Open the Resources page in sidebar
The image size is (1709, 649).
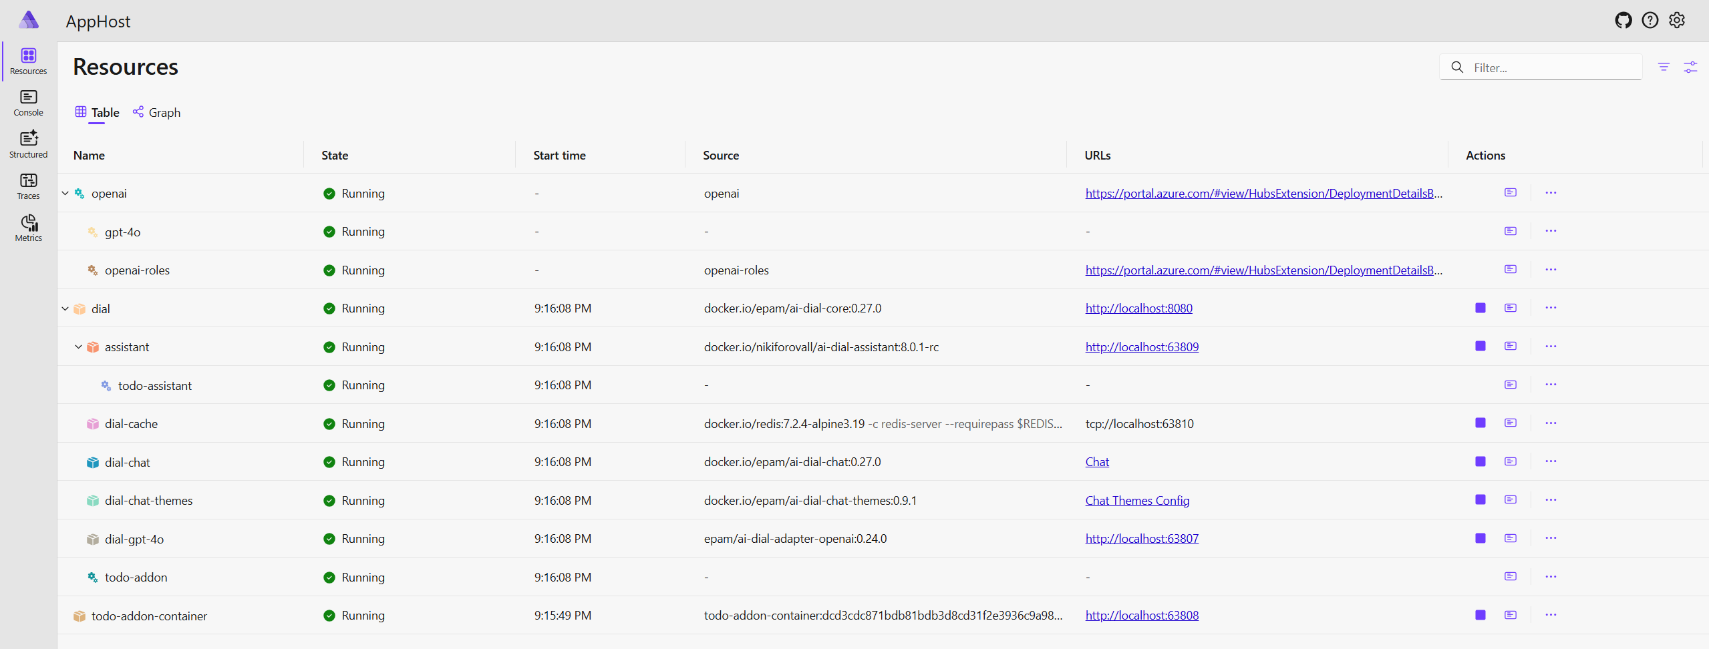point(29,61)
